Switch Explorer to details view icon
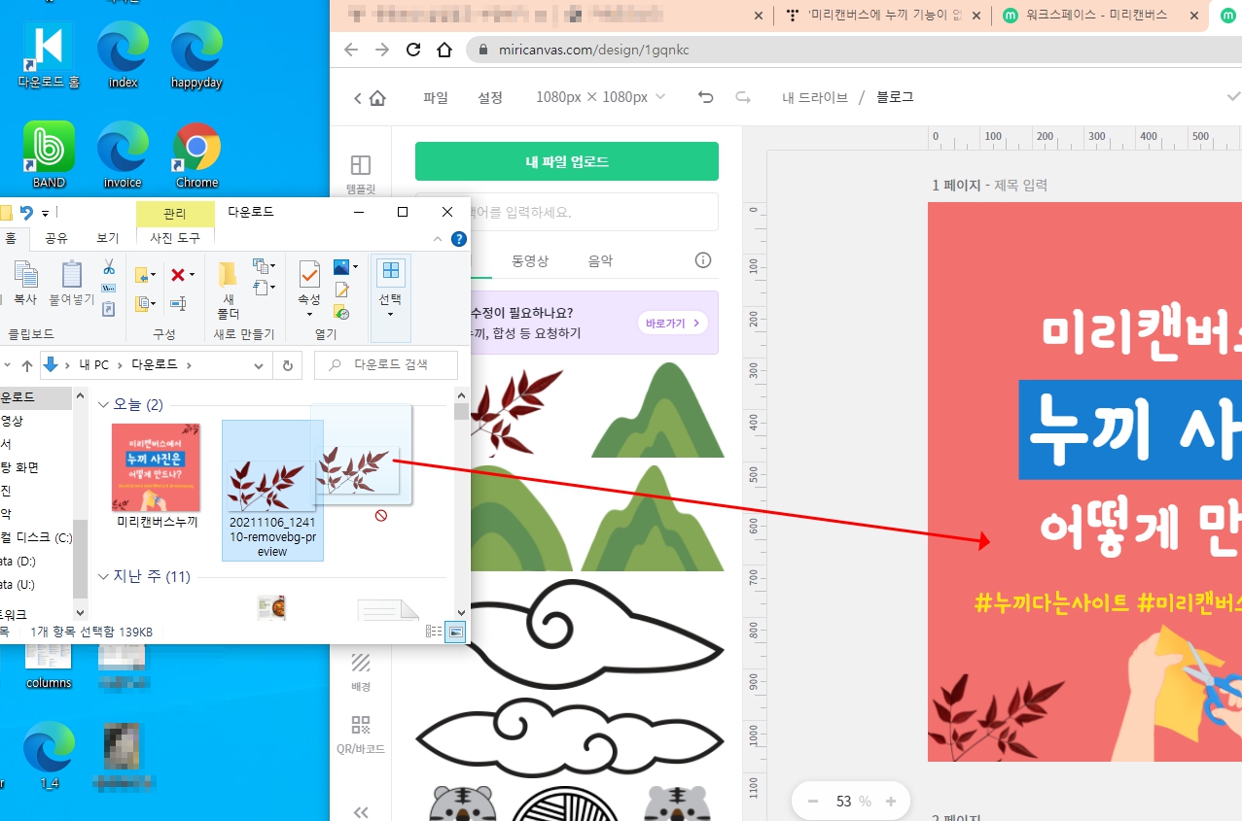Image resolution: width=1242 pixels, height=821 pixels. tap(434, 633)
